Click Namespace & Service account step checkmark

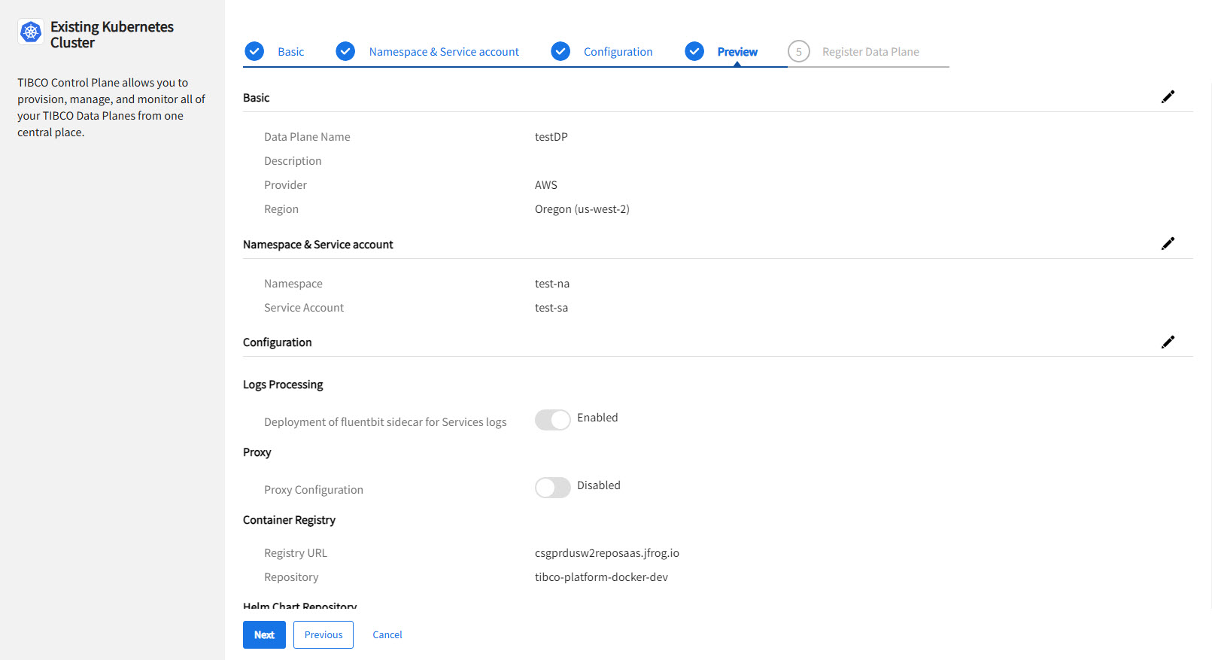(x=345, y=51)
